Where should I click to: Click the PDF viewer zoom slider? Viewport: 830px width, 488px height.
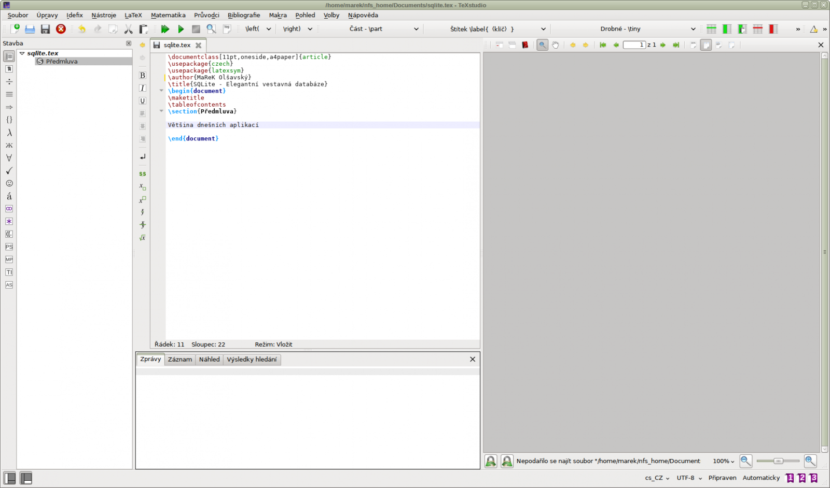coord(778,461)
